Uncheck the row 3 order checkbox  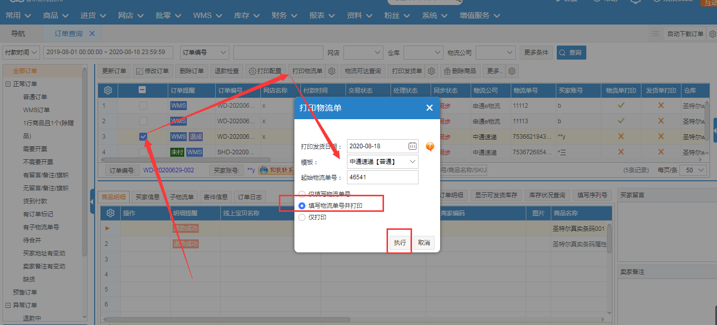click(x=143, y=136)
